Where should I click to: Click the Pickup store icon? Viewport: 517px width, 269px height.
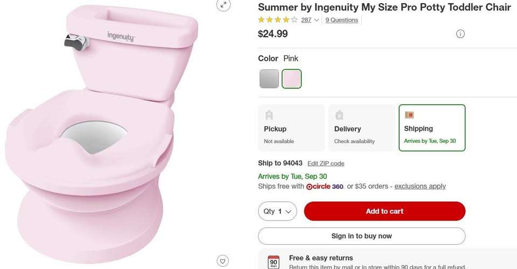(269, 115)
